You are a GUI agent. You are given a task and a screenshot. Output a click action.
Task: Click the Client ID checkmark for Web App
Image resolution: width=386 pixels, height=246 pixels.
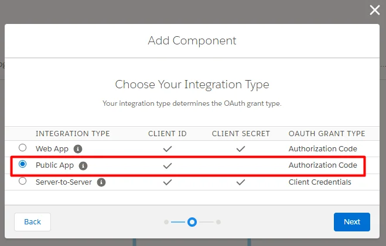tap(168, 149)
